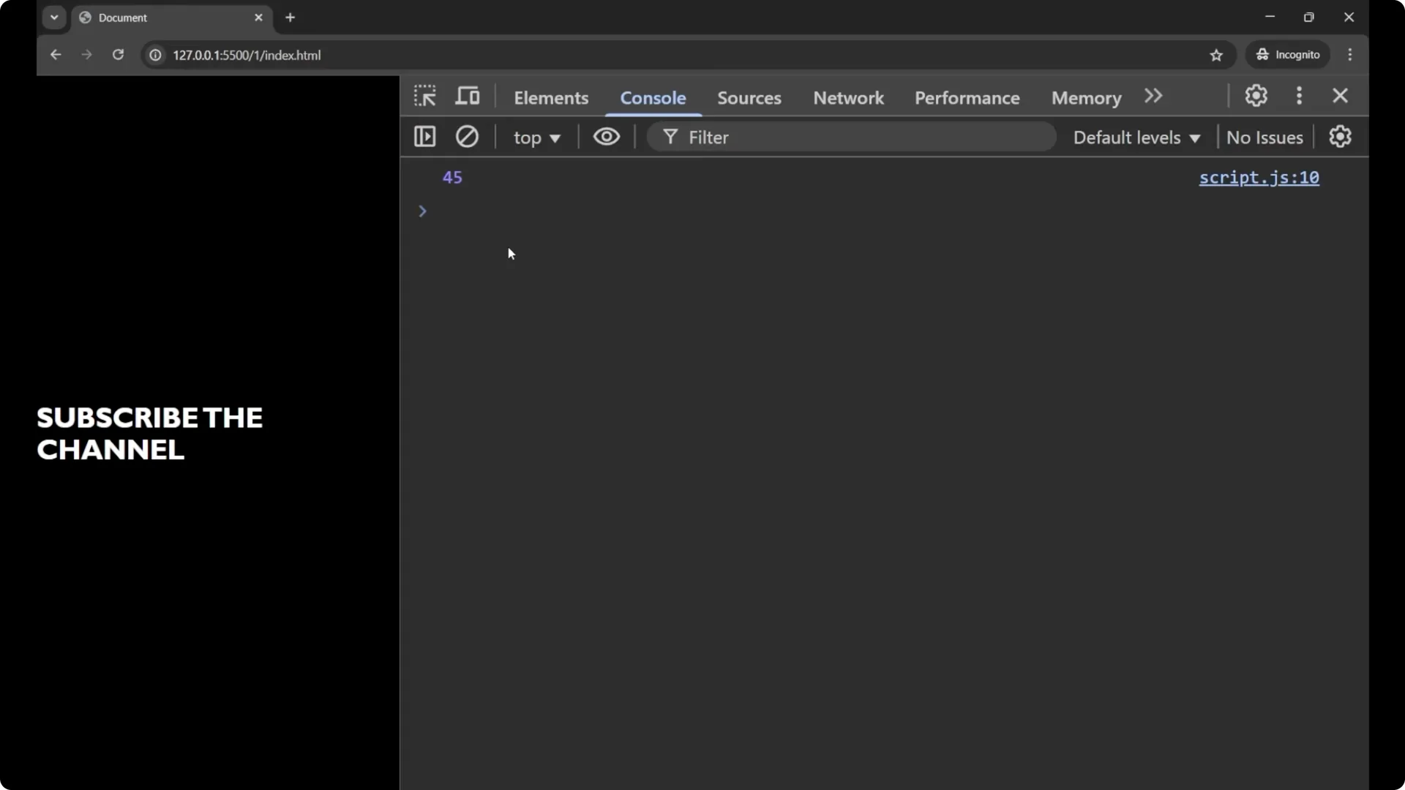The image size is (1405, 790).
Task: Reload the current page
Action: click(118, 55)
